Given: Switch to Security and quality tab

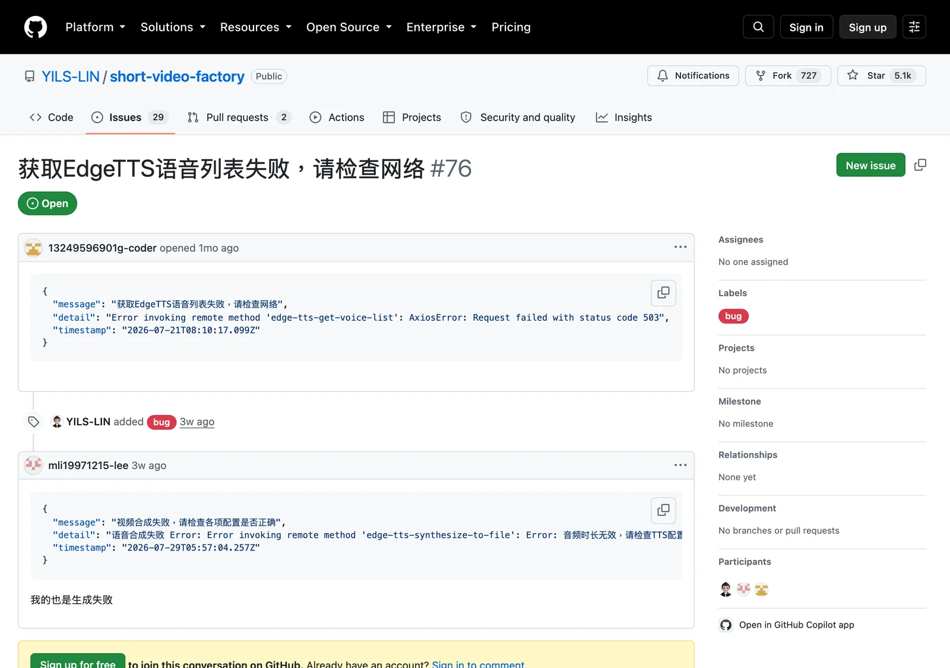Looking at the screenshot, I should pos(518,118).
